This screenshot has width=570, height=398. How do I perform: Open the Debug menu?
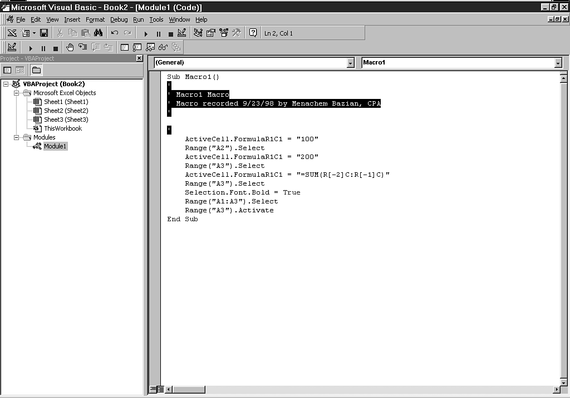click(x=119, y=19)
